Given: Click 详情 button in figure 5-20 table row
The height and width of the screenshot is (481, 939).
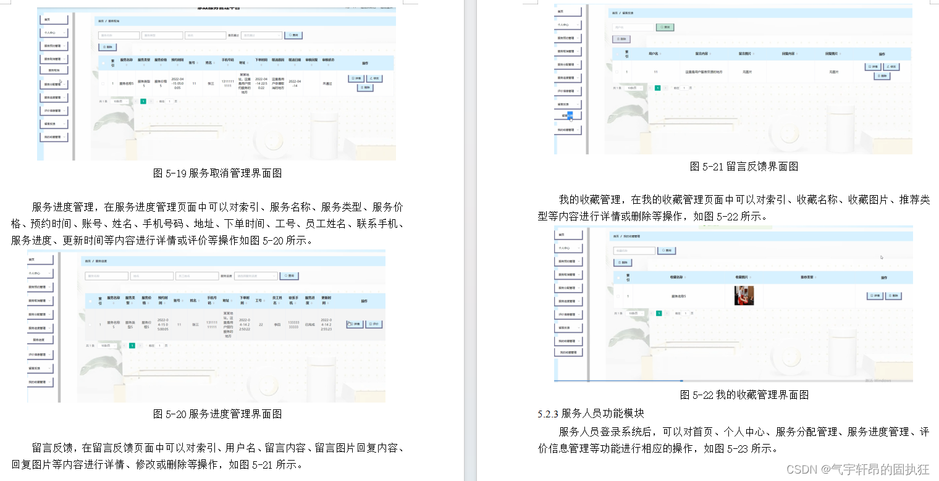Looking at the screenshot, I should (355, 324).
